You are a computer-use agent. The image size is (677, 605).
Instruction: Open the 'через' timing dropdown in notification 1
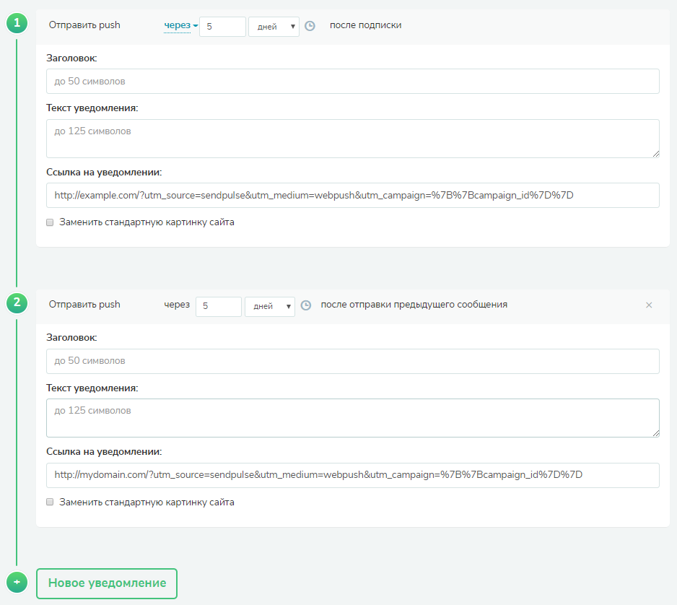[181, 25]
